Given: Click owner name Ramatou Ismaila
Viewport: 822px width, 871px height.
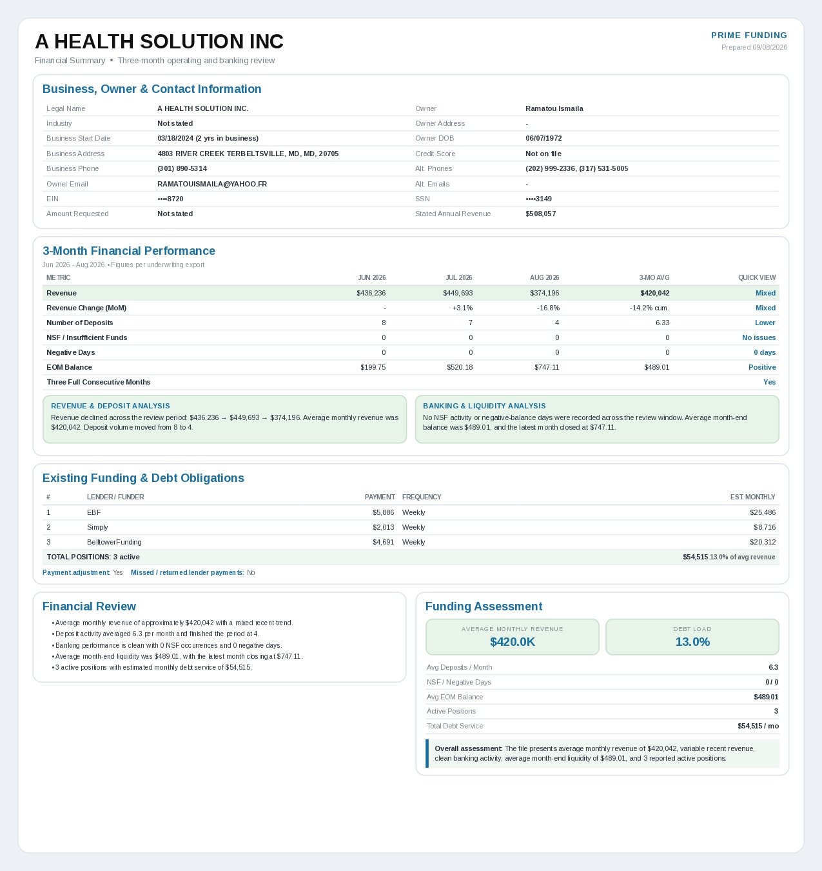Looking at the screenshot, I should coord(554,108).
